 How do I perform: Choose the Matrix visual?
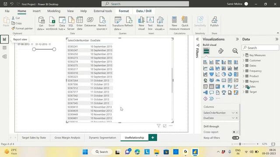click(x=218, y=86)
